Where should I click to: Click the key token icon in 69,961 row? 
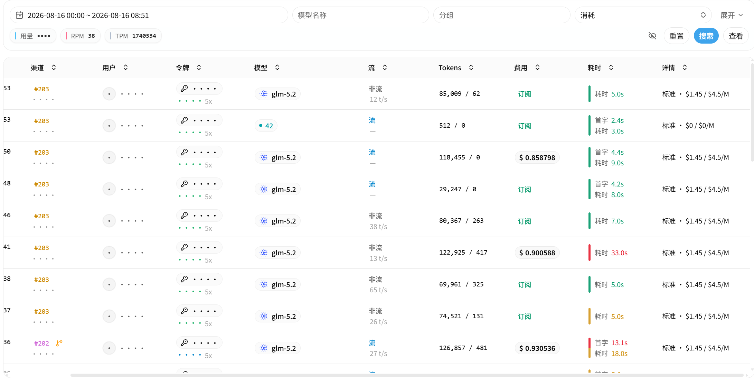pos(185,279)
